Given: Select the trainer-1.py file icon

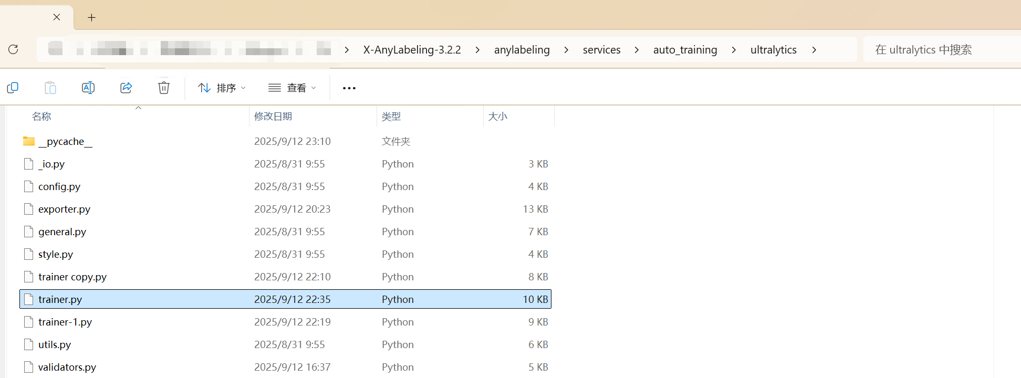Looking at the screenshot, I should pos(29,322).
